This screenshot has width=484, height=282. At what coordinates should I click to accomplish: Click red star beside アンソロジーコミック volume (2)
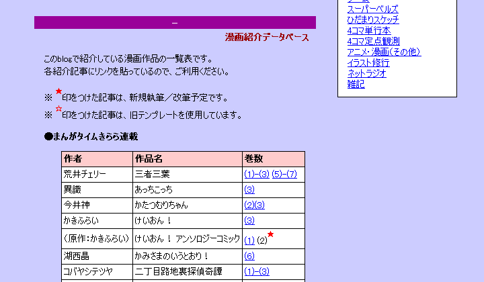[270, 234]
